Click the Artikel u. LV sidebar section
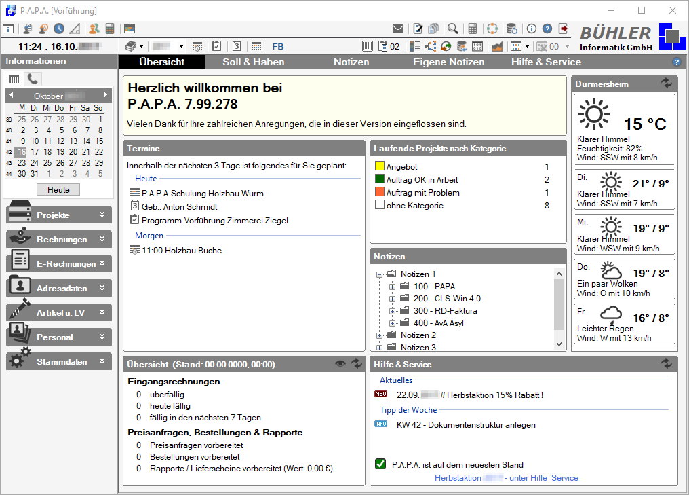 (59, 312)
